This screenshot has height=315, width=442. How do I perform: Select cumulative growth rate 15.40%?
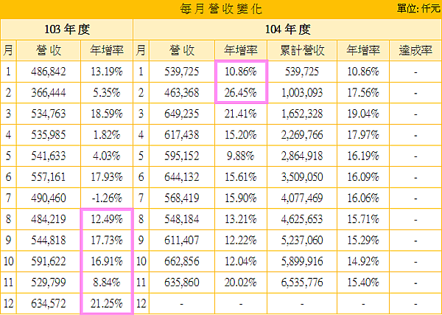(363, 283)
